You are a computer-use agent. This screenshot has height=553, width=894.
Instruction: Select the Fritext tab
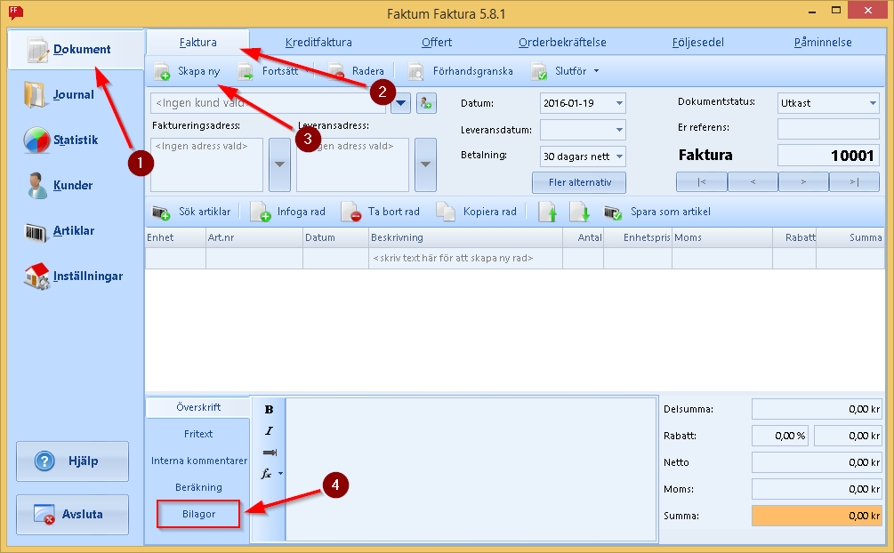[x=197, y=434]
